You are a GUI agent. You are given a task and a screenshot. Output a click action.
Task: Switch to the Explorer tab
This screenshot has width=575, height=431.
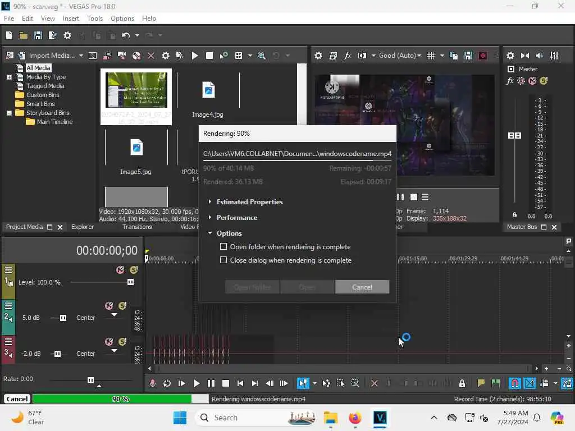click(x=82, y=227)
